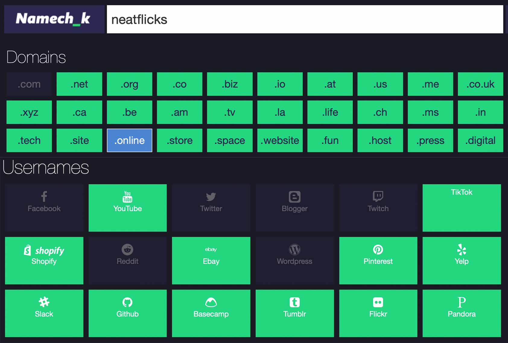This screenshot has height=343, width=508.
Task: Click the Blogger username tile
Action: [295, 208]
